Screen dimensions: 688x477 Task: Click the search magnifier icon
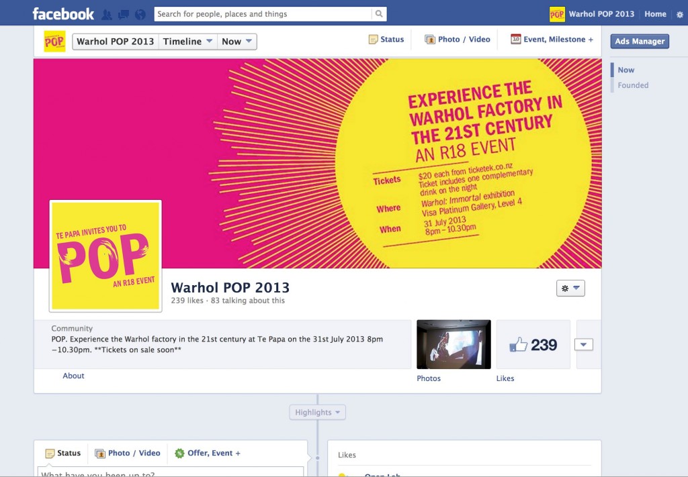coord(378,13)
